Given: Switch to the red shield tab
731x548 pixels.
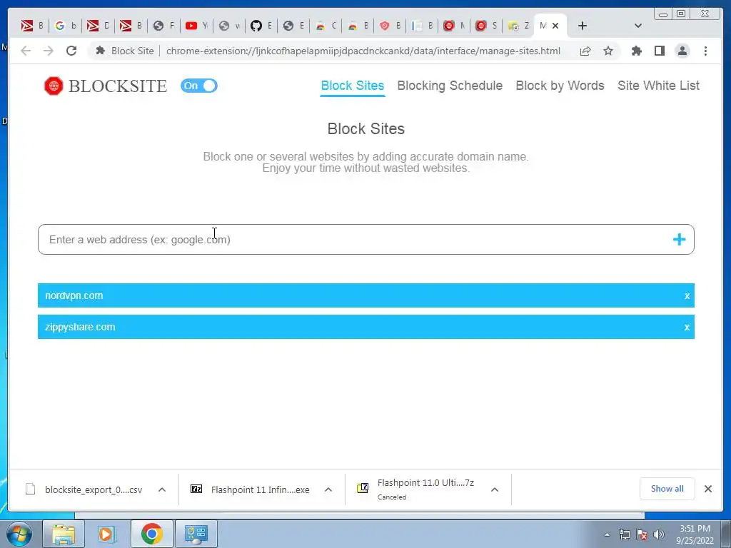Looking at the screenshot, I should (x=390, y=26).
